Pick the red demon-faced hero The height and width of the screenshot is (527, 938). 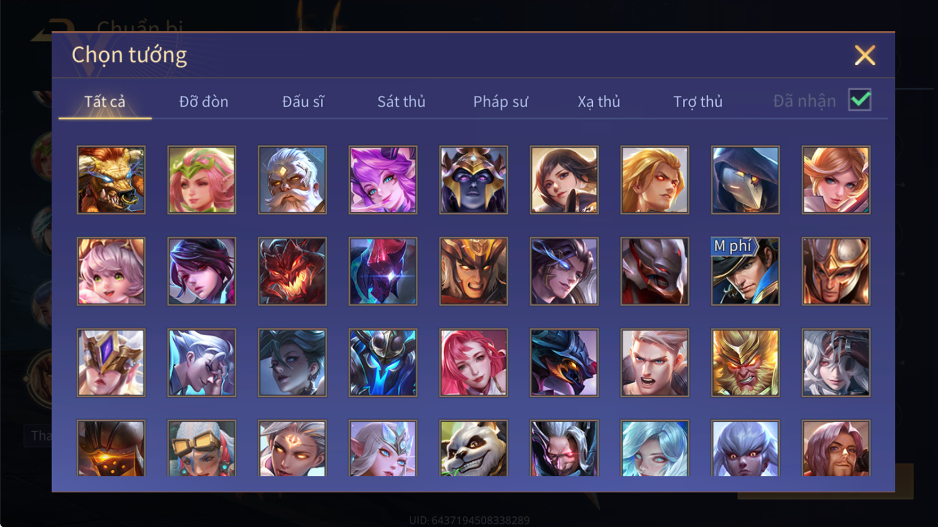292,271
